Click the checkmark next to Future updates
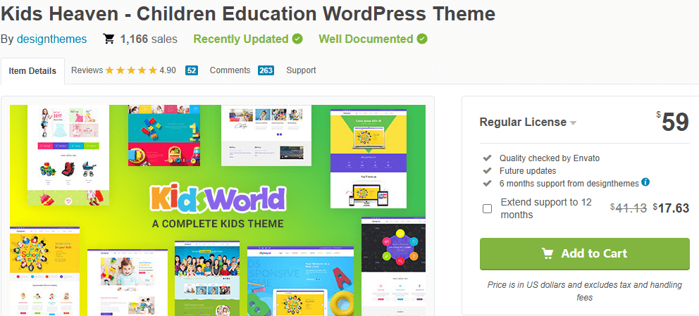This screenshot has height=316, width=699. (487, 170)
